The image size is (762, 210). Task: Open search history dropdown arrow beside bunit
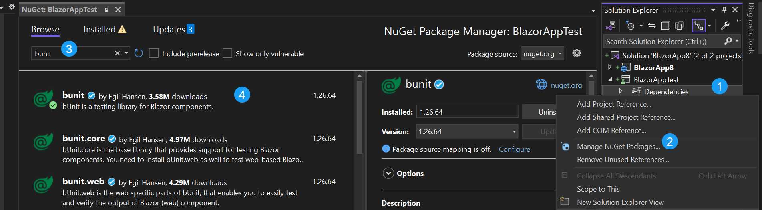[126, 53]
